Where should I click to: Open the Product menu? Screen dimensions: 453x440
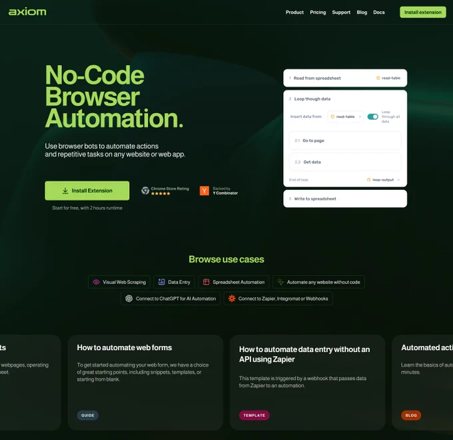click(294, 12)
